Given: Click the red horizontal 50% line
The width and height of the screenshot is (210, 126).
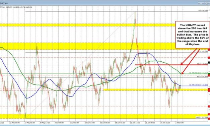Looking at the screenshot, I should pos(158,65).
